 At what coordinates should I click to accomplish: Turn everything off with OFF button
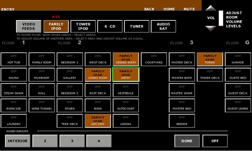pyautogui.click(x=215, y=141)
